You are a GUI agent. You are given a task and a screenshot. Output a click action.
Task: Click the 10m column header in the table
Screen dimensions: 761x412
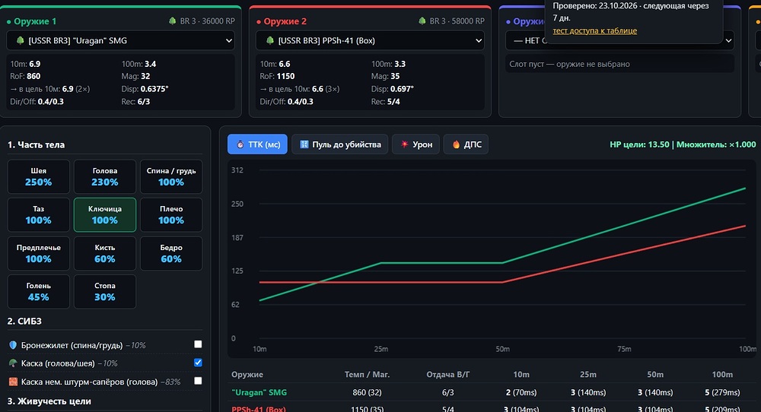521,374
